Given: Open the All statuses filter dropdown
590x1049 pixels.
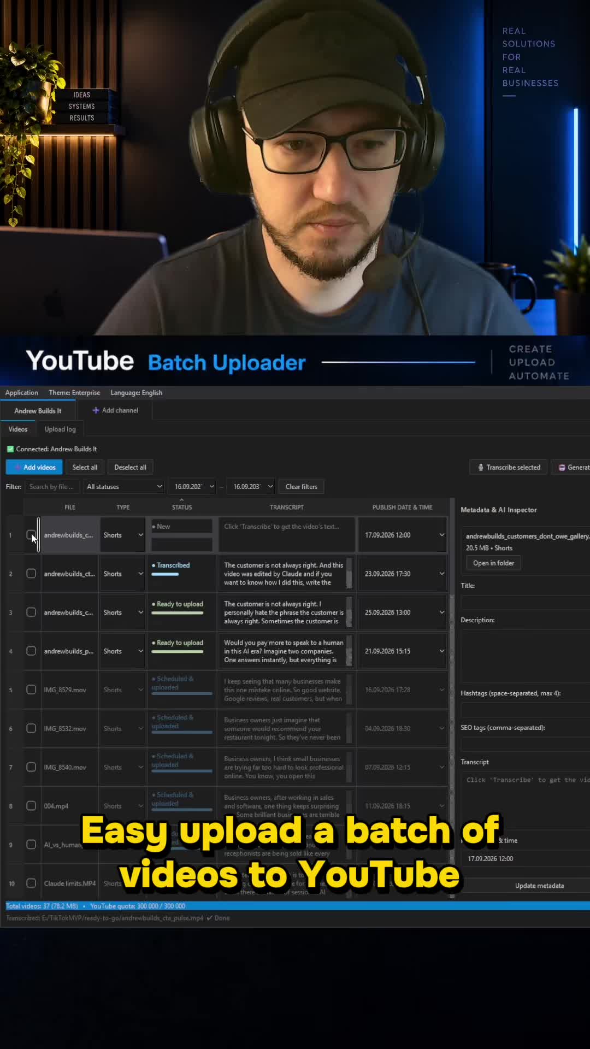Looking at the screenshot, I should tap(123, 486).
